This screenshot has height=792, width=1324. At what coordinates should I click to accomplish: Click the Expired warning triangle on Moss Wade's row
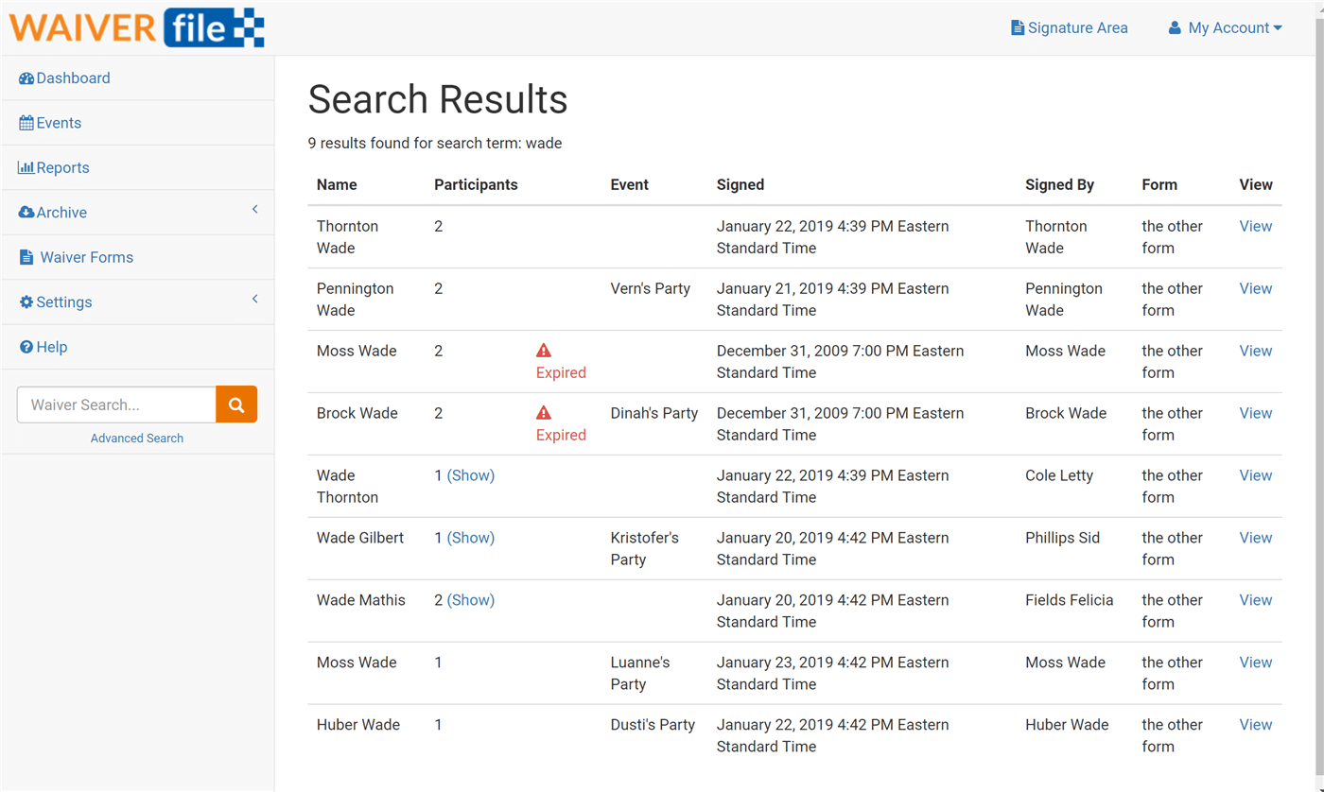(x=544, y=349)
